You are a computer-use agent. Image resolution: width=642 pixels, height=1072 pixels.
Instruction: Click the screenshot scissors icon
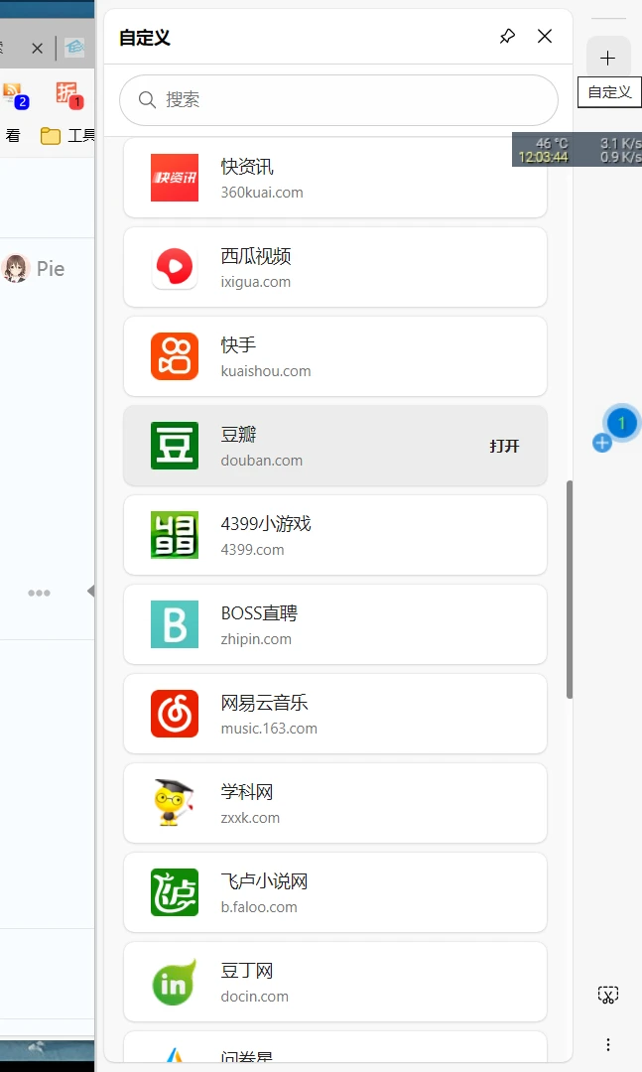click(608, 995)
